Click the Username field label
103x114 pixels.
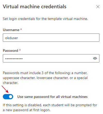11,30
